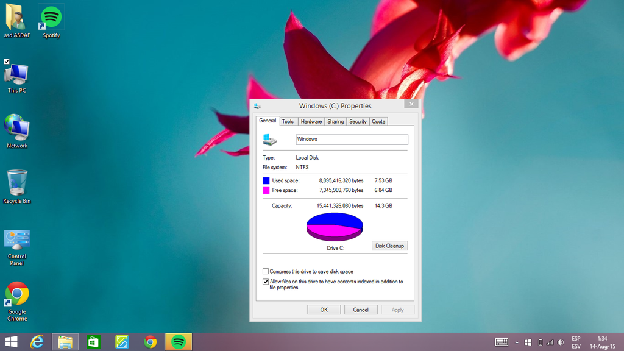Click the blue Used space color swatch
Viewport: 624px width, 351px height.
[266, 180]
